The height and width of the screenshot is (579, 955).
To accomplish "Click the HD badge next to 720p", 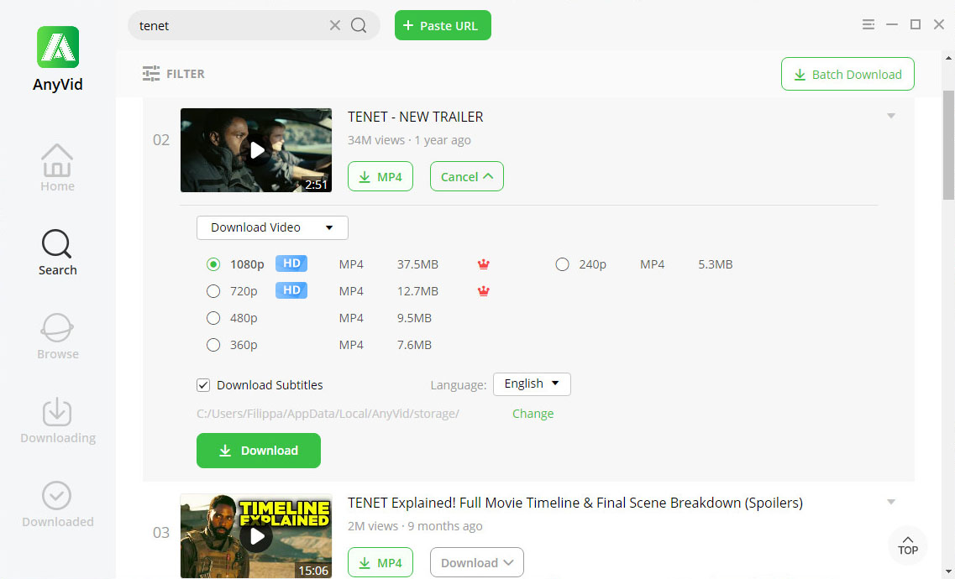I will [291, 290].
